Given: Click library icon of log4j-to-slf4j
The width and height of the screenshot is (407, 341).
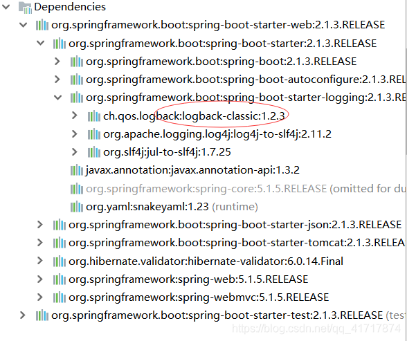Looking at the screenshot, I should click(x=94, y=134).
